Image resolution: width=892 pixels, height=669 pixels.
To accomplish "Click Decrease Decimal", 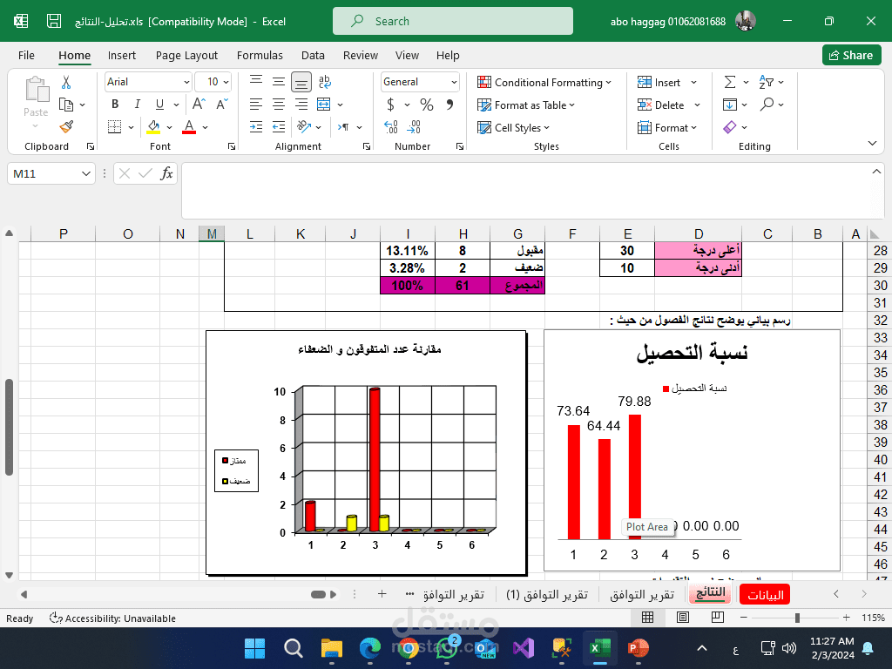I will 414,127.
